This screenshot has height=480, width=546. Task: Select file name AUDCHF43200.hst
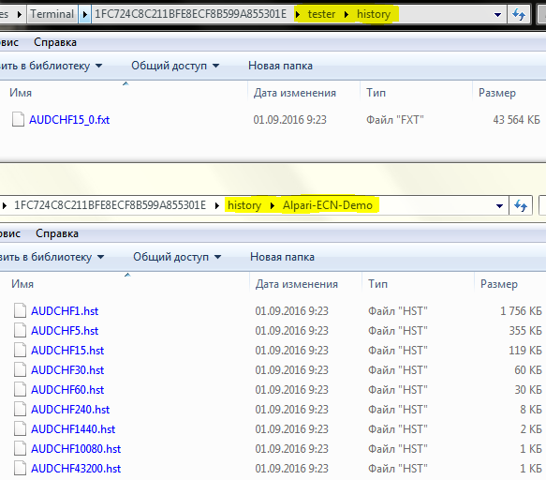pyautogui.click(x=76, y=469)
